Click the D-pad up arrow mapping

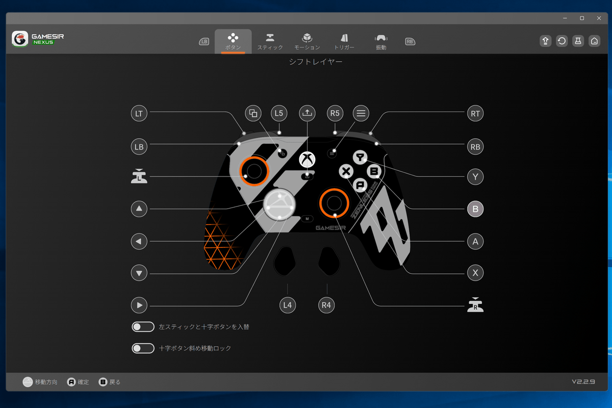point(139,209)
